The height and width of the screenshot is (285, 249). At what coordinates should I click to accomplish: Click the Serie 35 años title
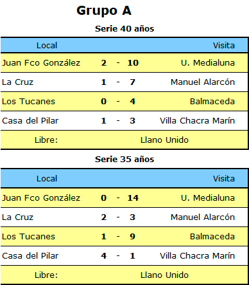[125, 160]
